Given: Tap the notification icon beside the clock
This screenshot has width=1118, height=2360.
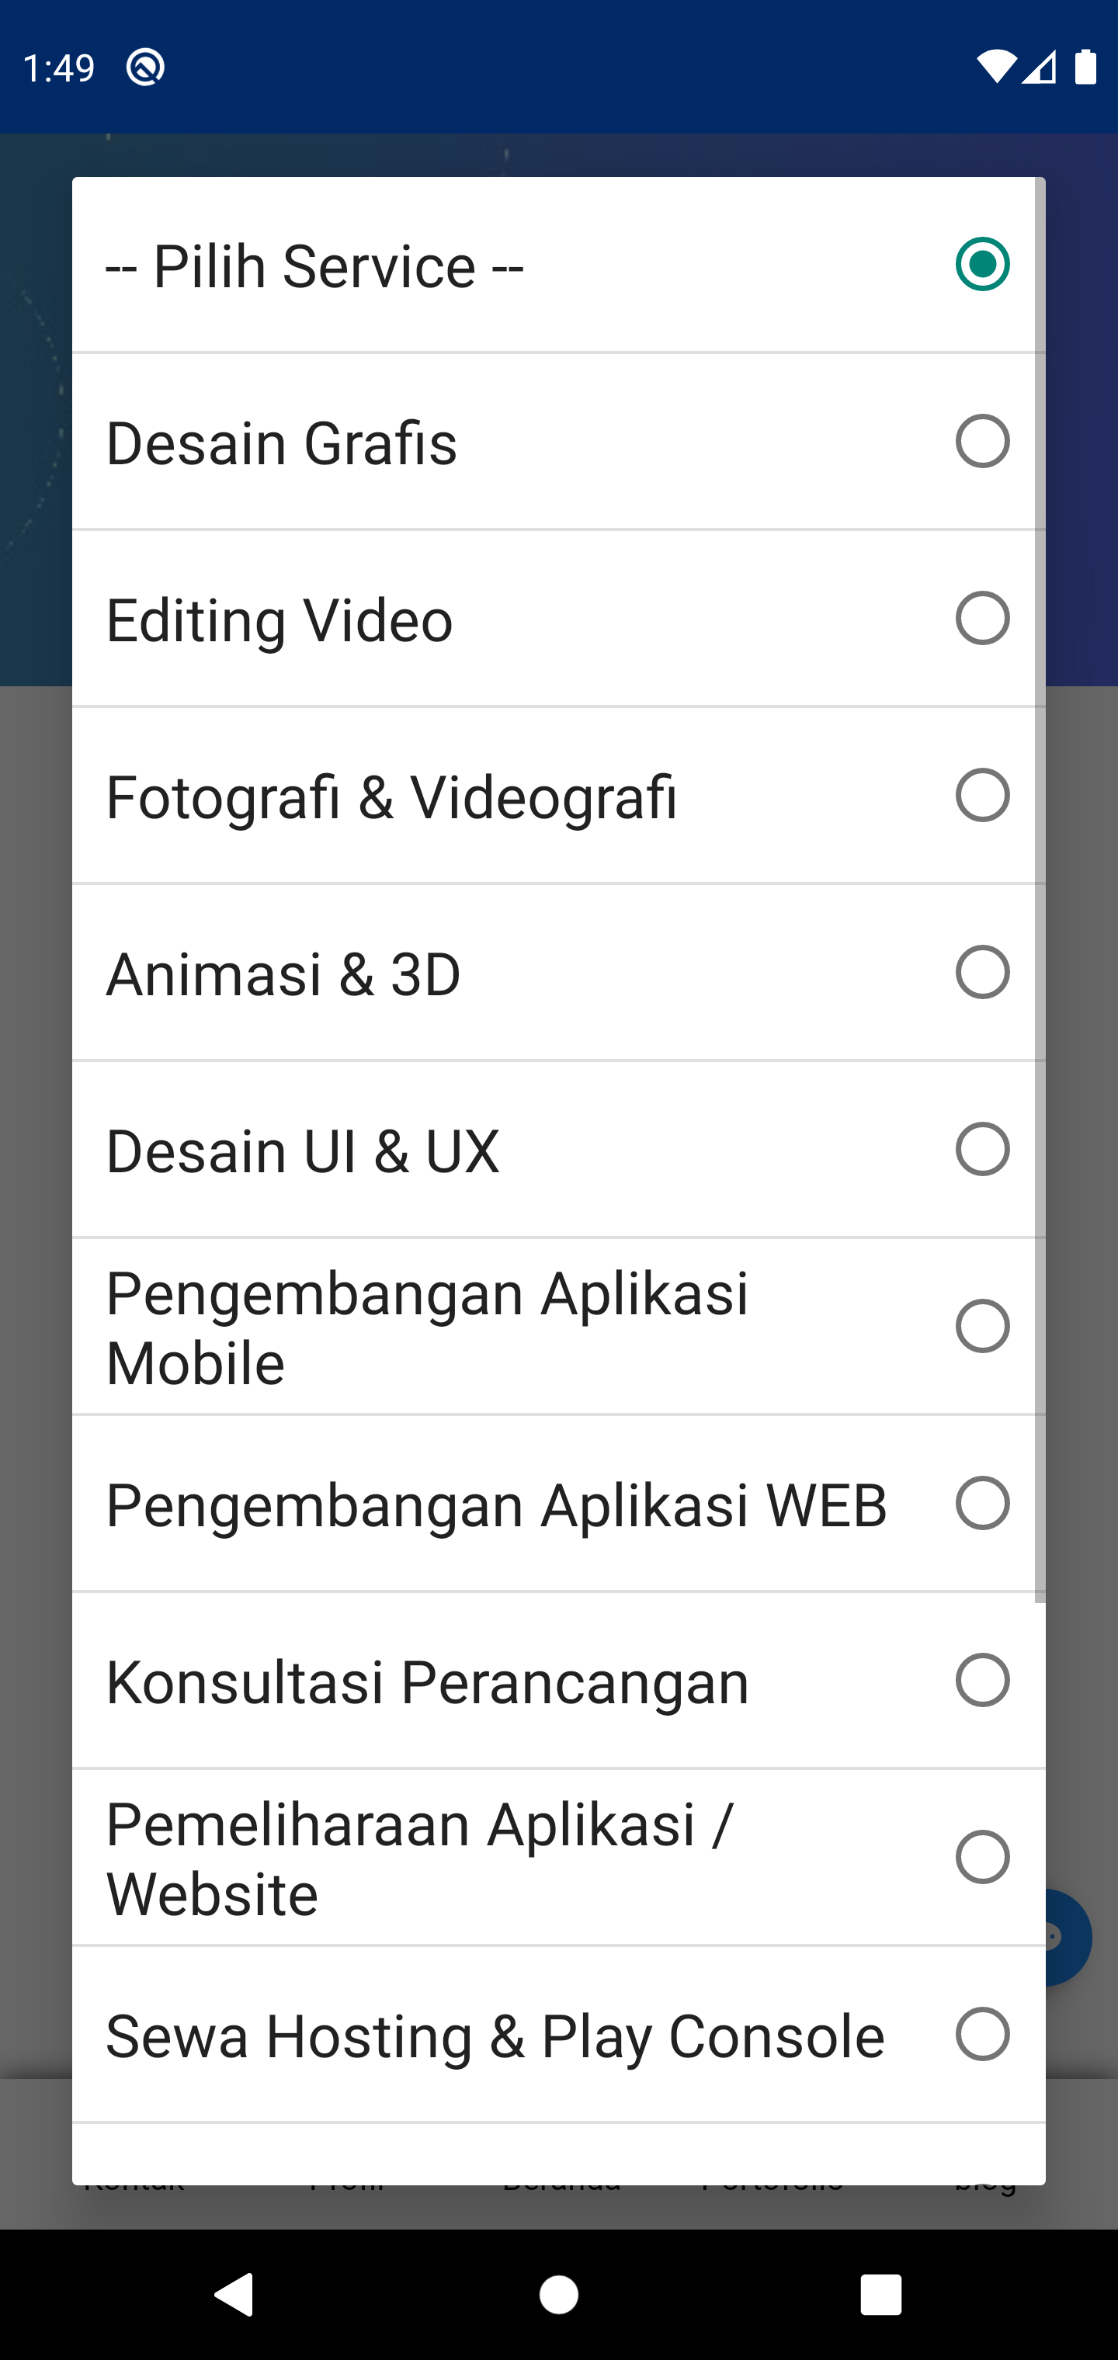Looking at the screenshot, I should pyautogui.click(x=146, y=67).
